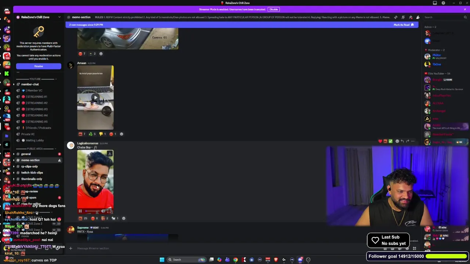Open Windows Start menu
The width and height of the screenshot is (470, 264).
coord(162,260)
